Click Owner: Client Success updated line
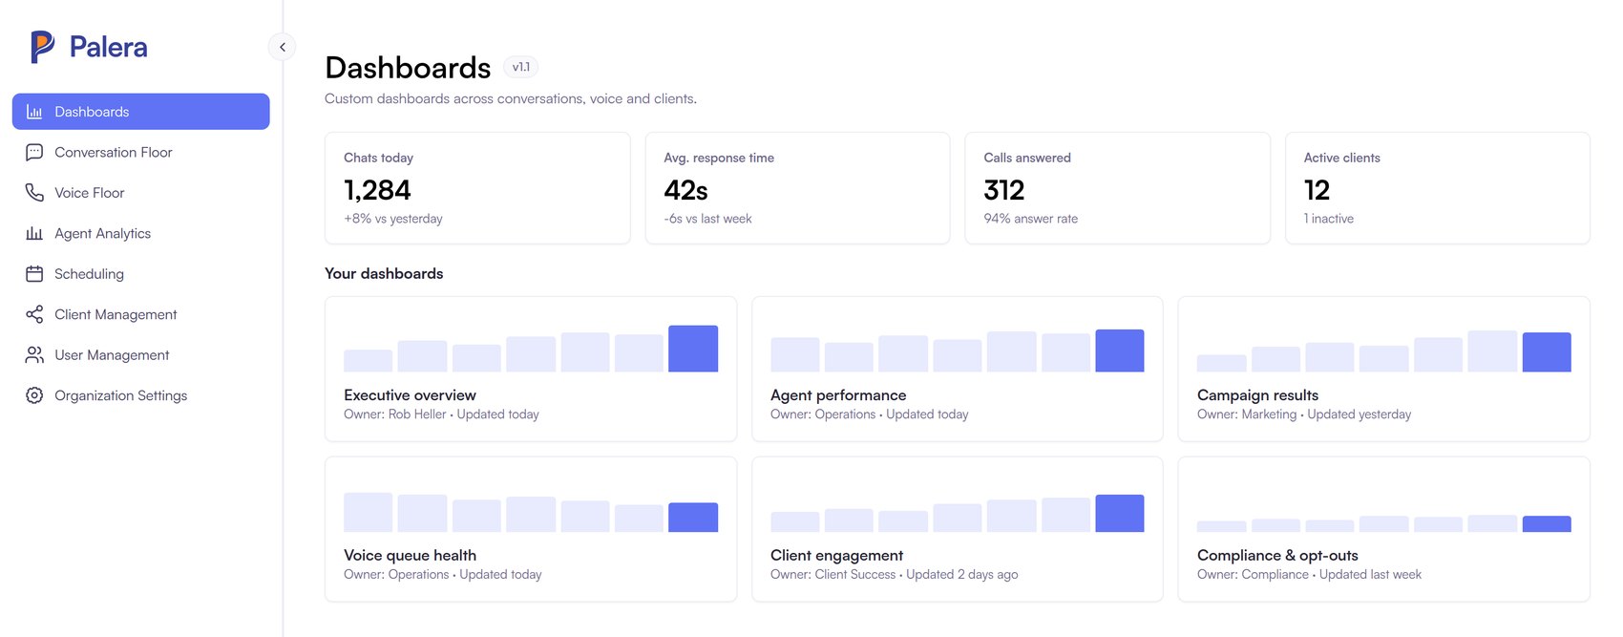This screenshot has width=1623, height=637. [x=894, y=575]
